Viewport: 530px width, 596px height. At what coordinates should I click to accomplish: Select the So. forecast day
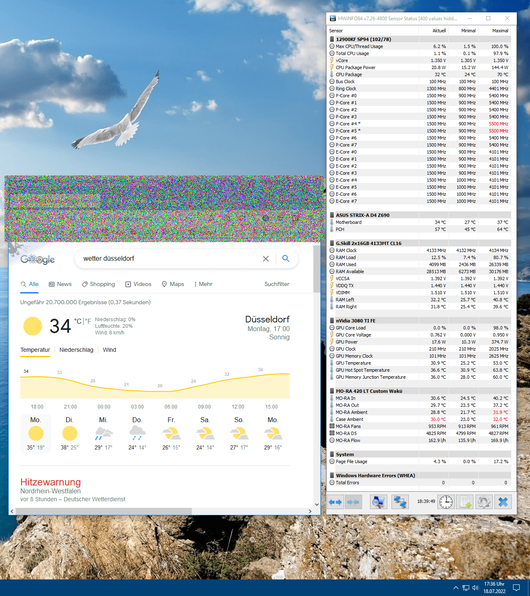(239, 433)
